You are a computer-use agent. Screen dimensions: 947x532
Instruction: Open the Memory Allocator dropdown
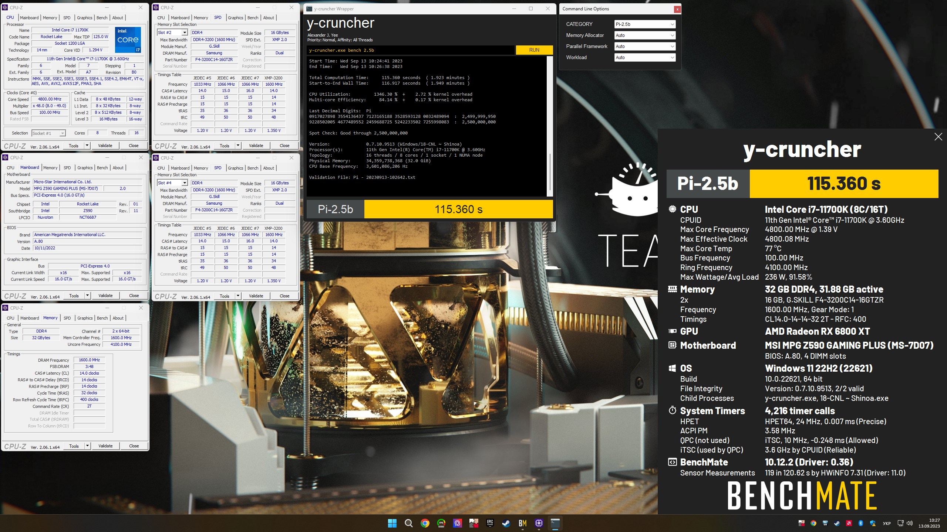(645, 35)
